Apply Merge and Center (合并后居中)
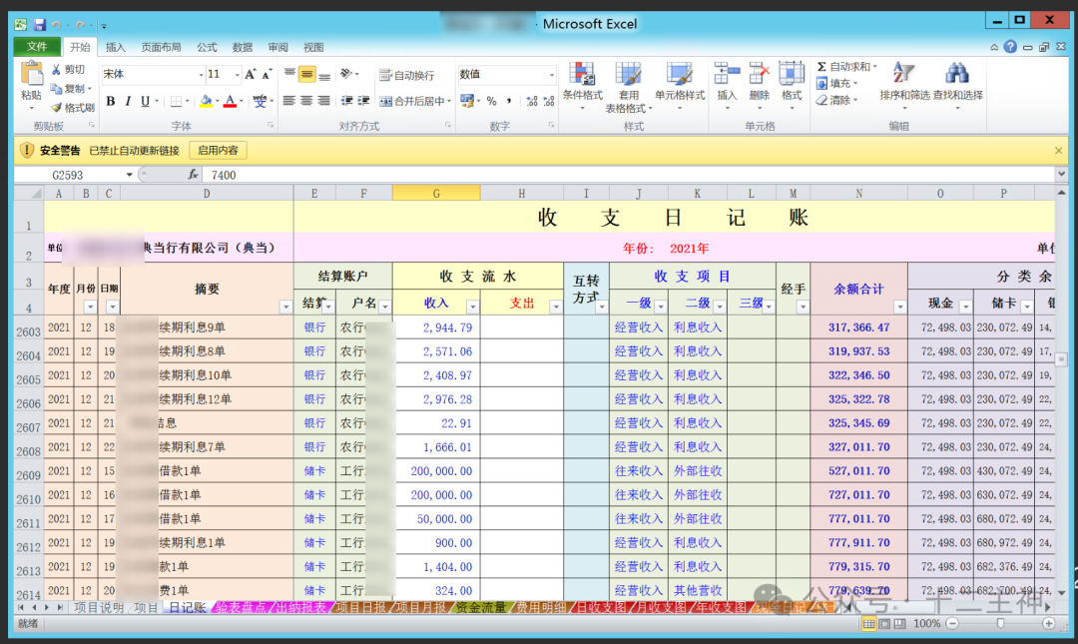 click(412, 102)
